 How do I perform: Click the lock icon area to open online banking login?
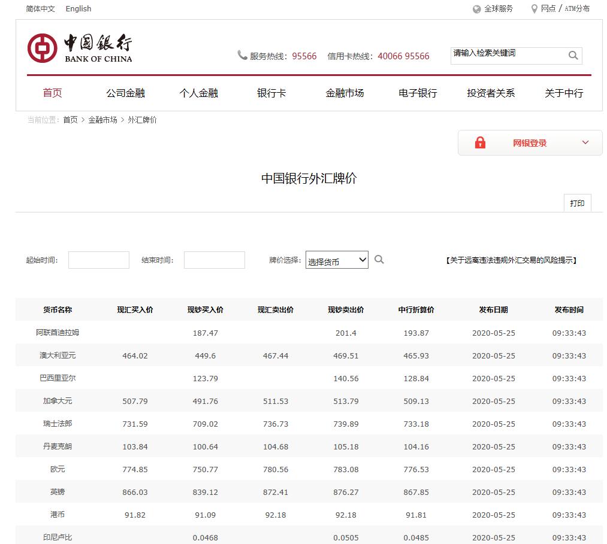480,142
